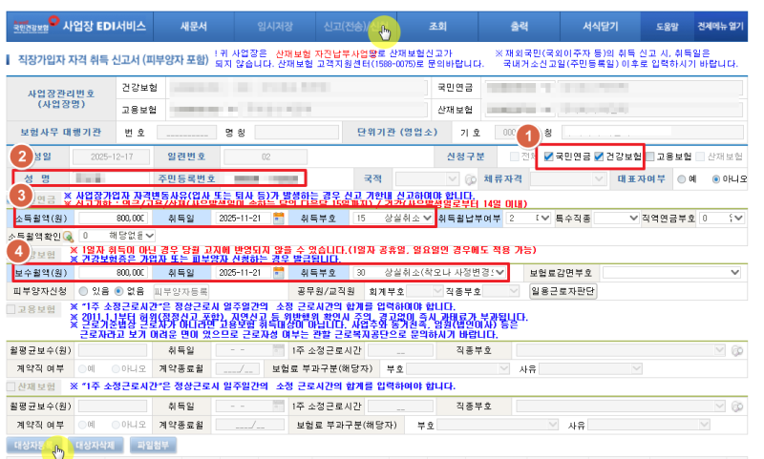Open 취득부호 dropdown showing 30 상실취소

coord(430,273)
